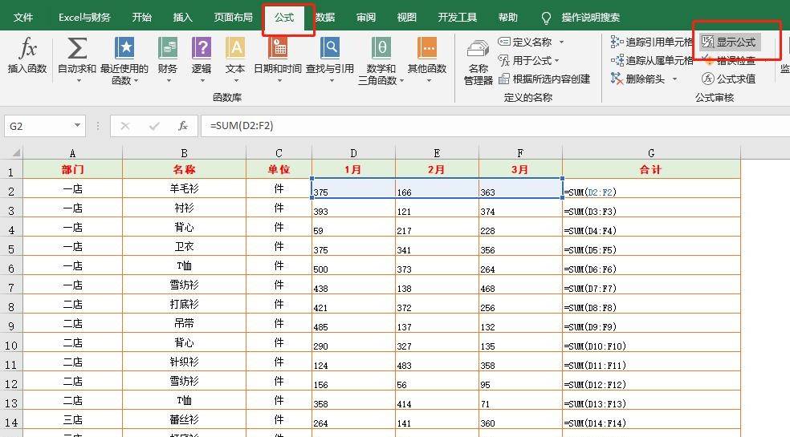Expand the Text functions dropdown arrow

pyautogui.click(x=235, y=80)
